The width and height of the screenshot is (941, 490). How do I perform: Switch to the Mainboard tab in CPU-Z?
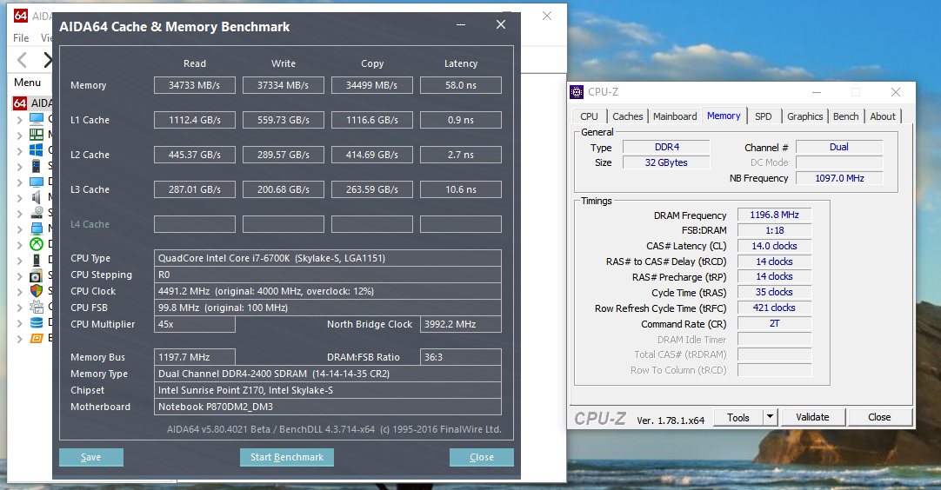point(675,116)
